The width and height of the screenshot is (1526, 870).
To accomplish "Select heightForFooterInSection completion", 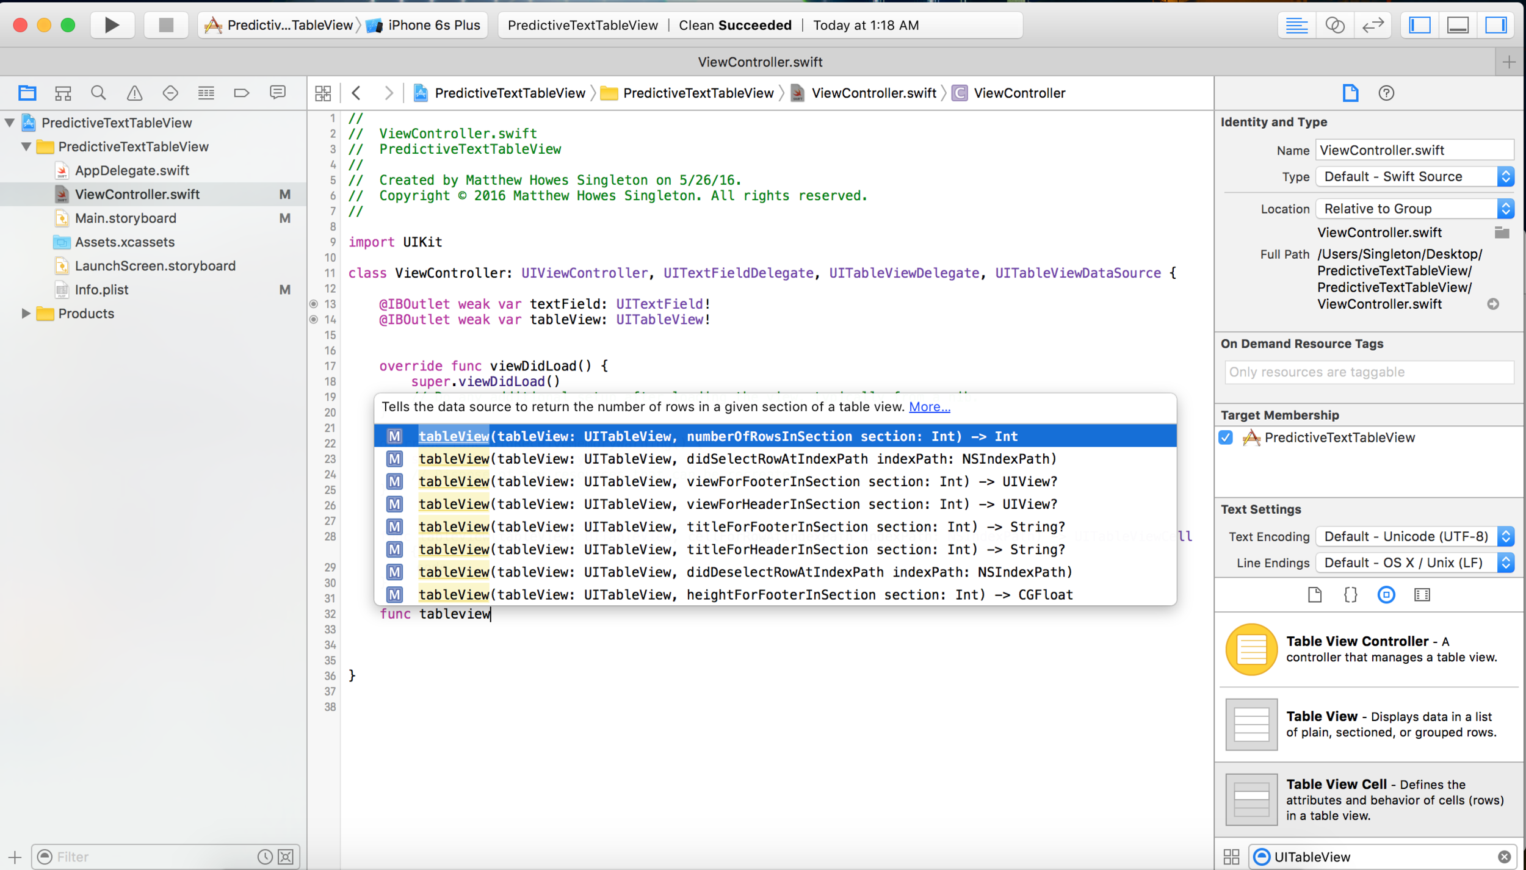I will click(x=775, y=594).
